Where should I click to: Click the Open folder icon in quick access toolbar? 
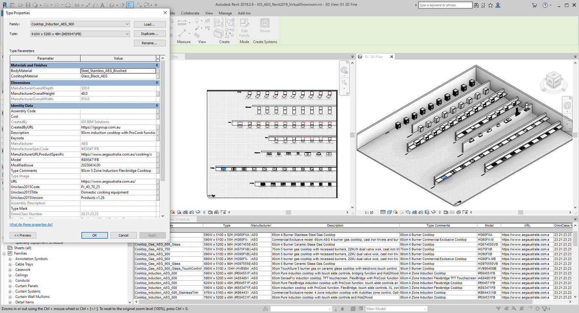pyautogui.click(x=20, y=5)
